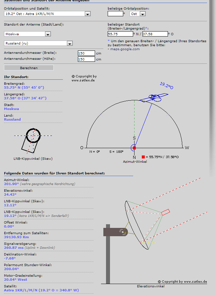Image resolution: width=216 pixels, height=295 pixels.
Task: Select the Signalverzögerung value 260.87 ms
Action: pyautogui.click(x=14, y=248)
